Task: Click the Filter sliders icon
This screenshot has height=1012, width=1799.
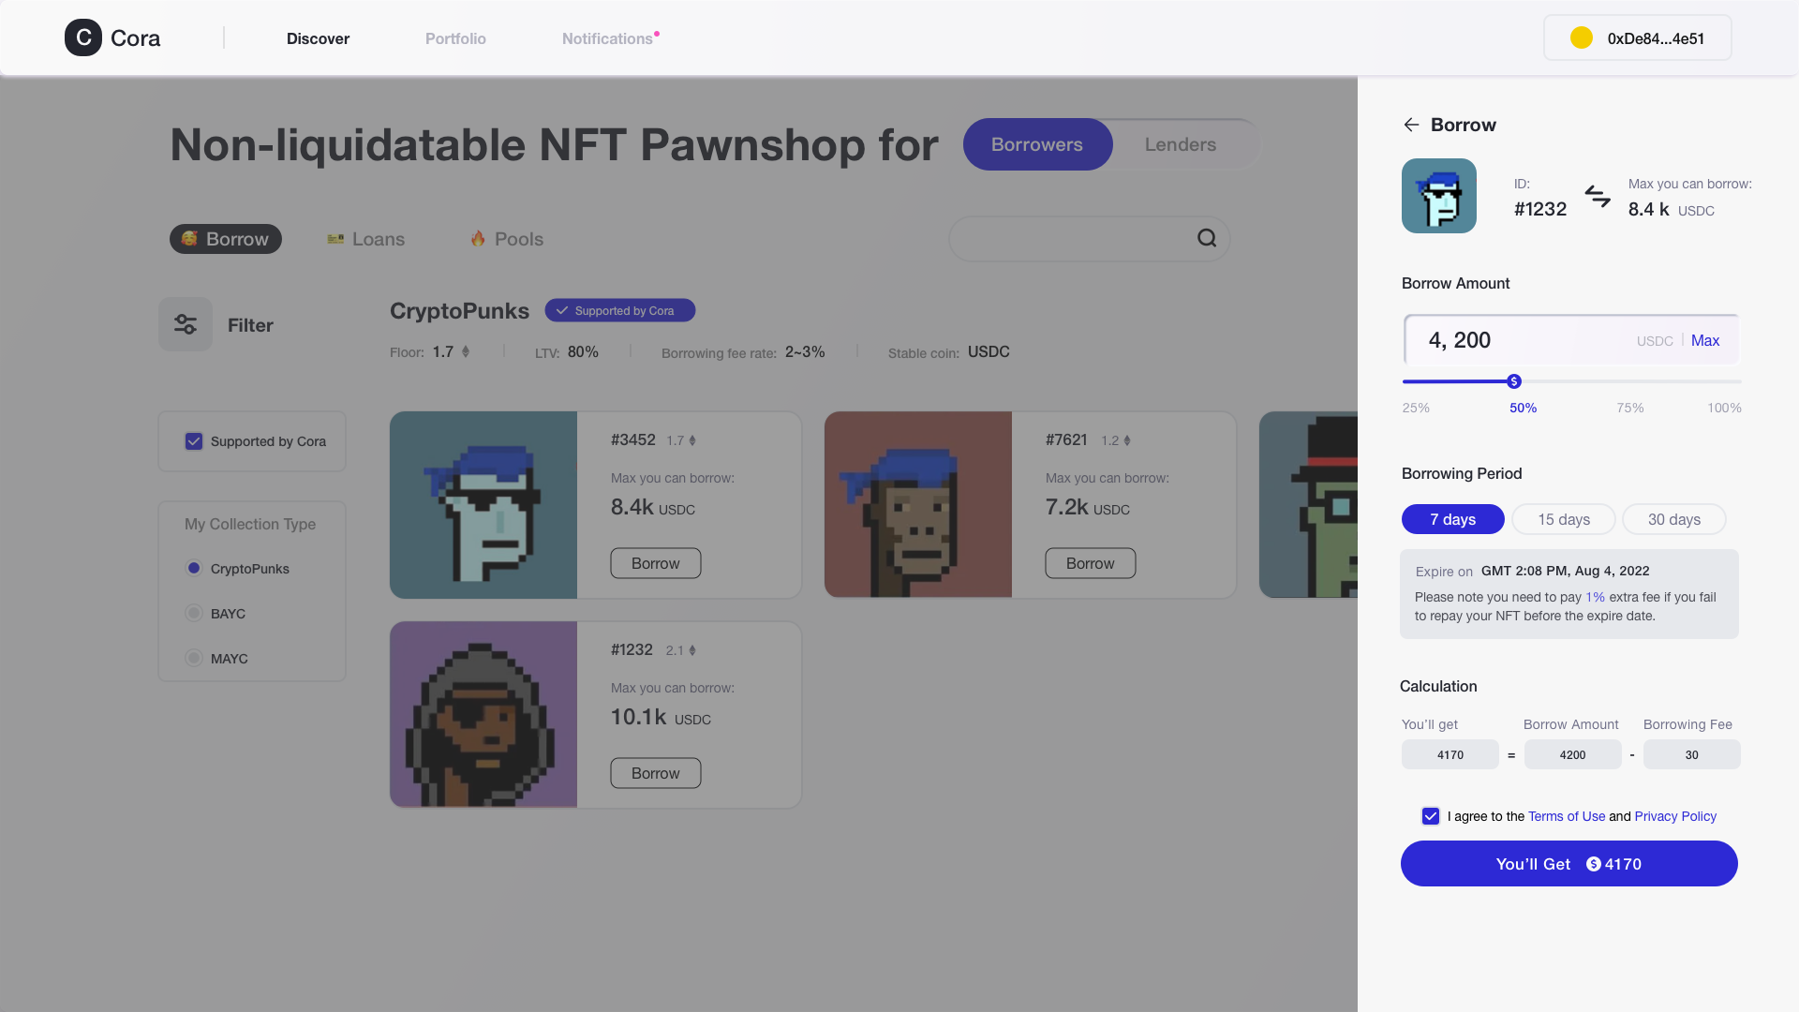Action: click(x=186, y=324)
